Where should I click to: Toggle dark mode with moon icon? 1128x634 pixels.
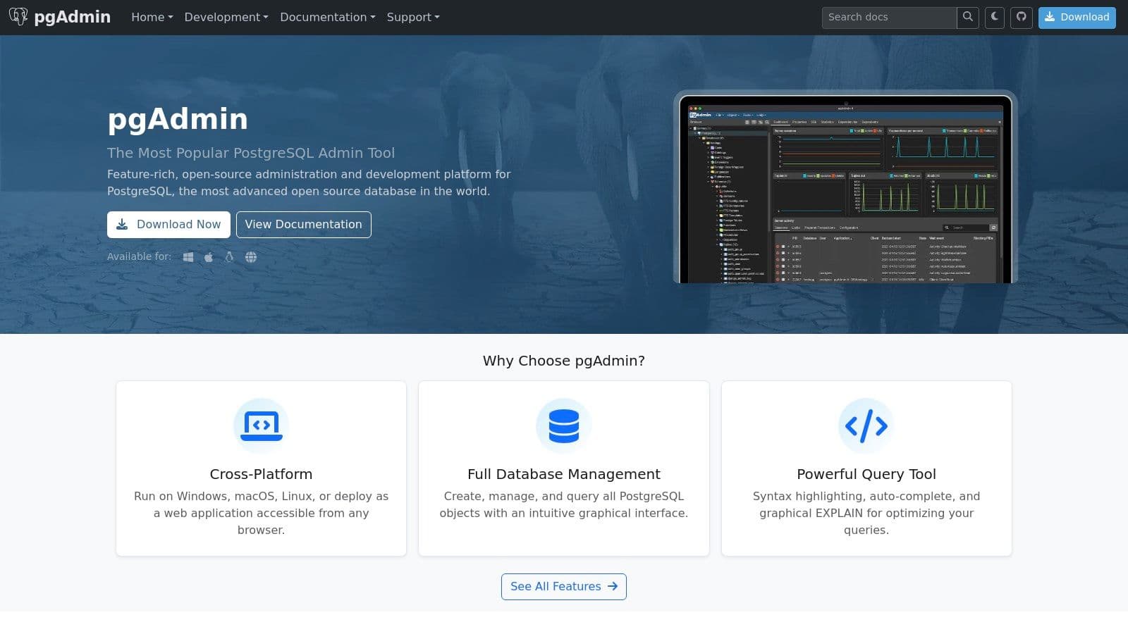click(995, 17)
